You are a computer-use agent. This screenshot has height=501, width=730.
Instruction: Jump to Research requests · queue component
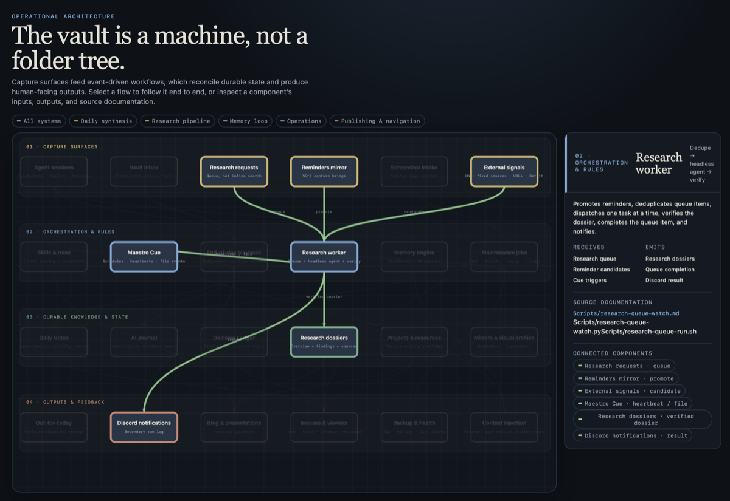tap(624, 366)
